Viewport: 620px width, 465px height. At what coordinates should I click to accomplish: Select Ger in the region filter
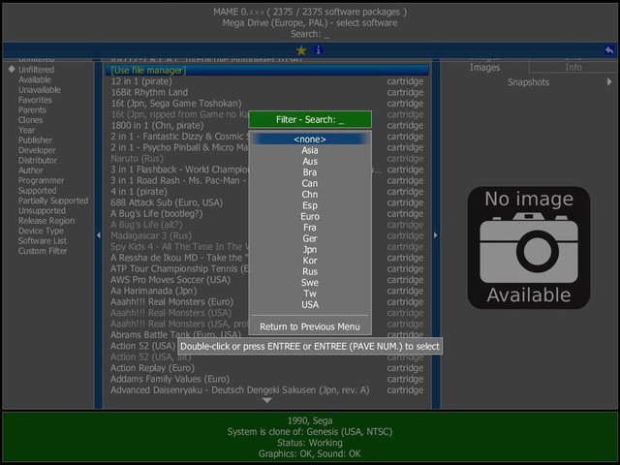pyautogui.click(x=310, y=239)
